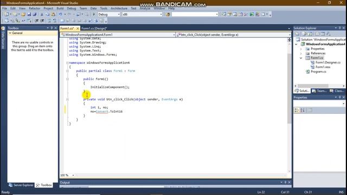Open the Refactor menu
This screenshot has width=347, height=195.
35,9
